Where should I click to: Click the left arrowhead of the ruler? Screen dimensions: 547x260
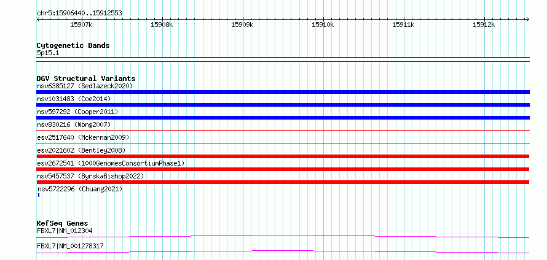point(38,19)
